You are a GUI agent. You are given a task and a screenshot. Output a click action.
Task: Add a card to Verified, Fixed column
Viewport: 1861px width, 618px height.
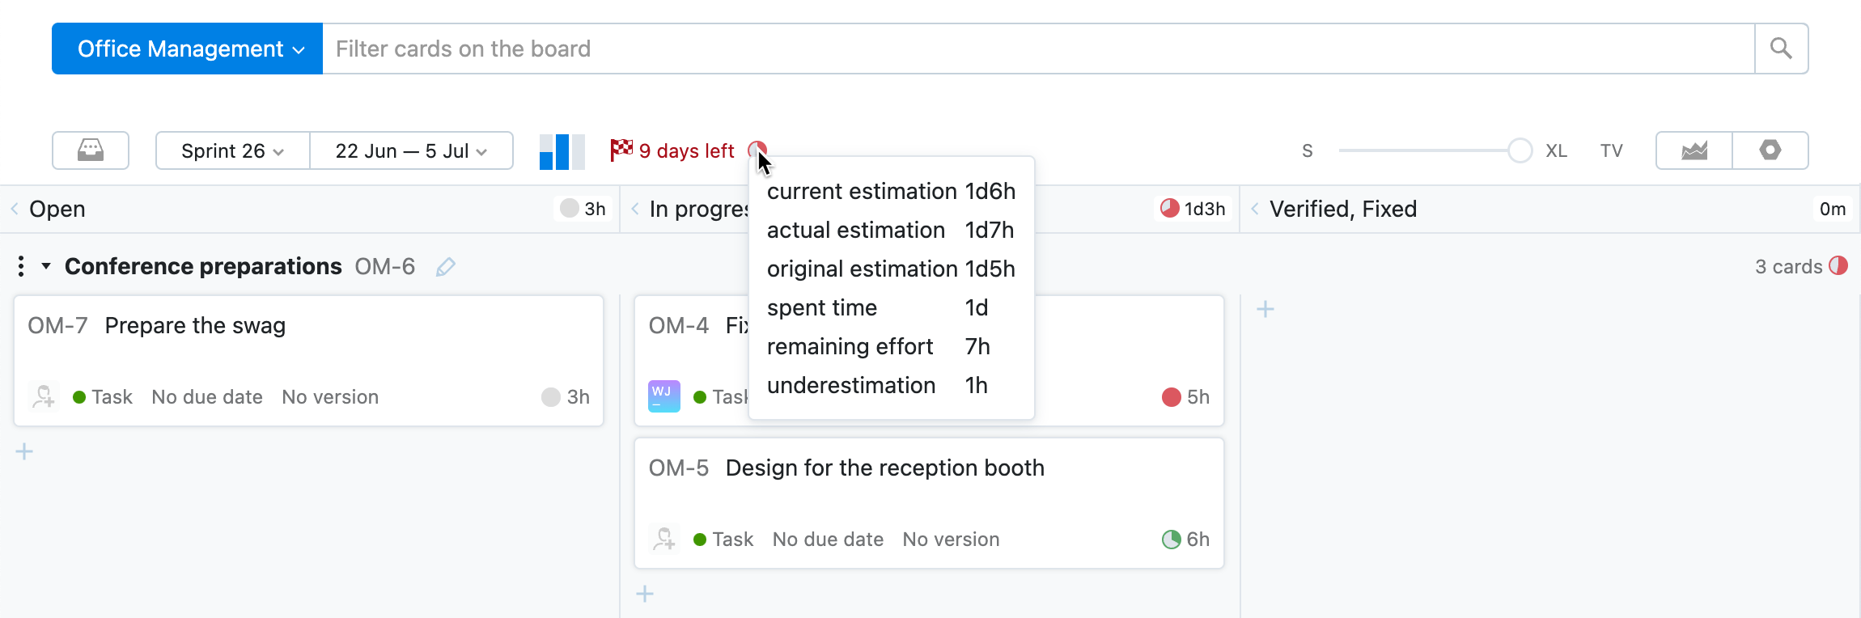click(x=1265, y=309)
